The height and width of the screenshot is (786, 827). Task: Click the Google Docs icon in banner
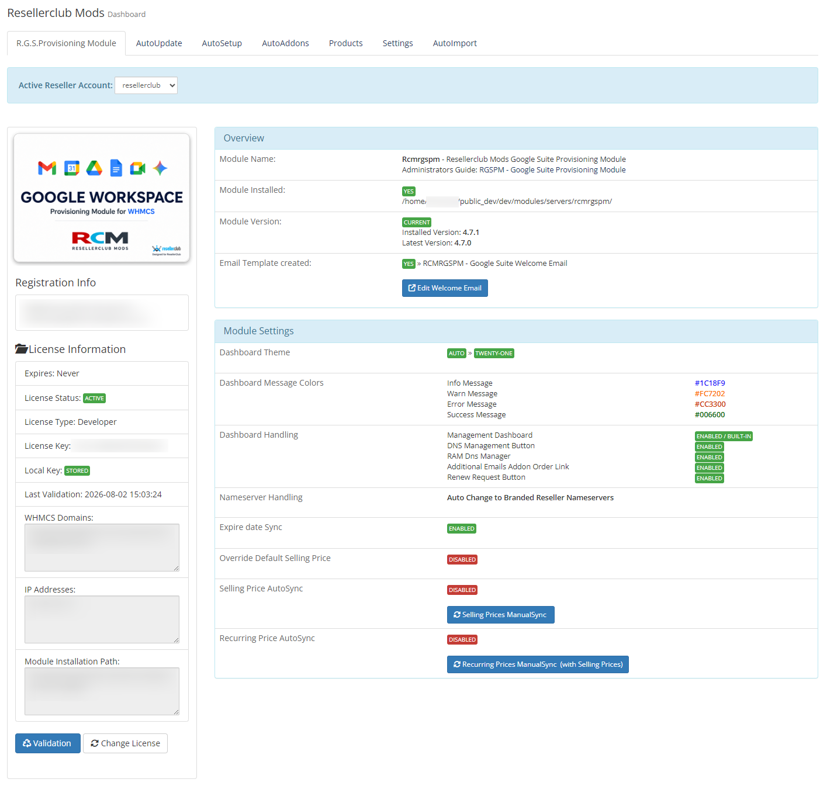116,168
